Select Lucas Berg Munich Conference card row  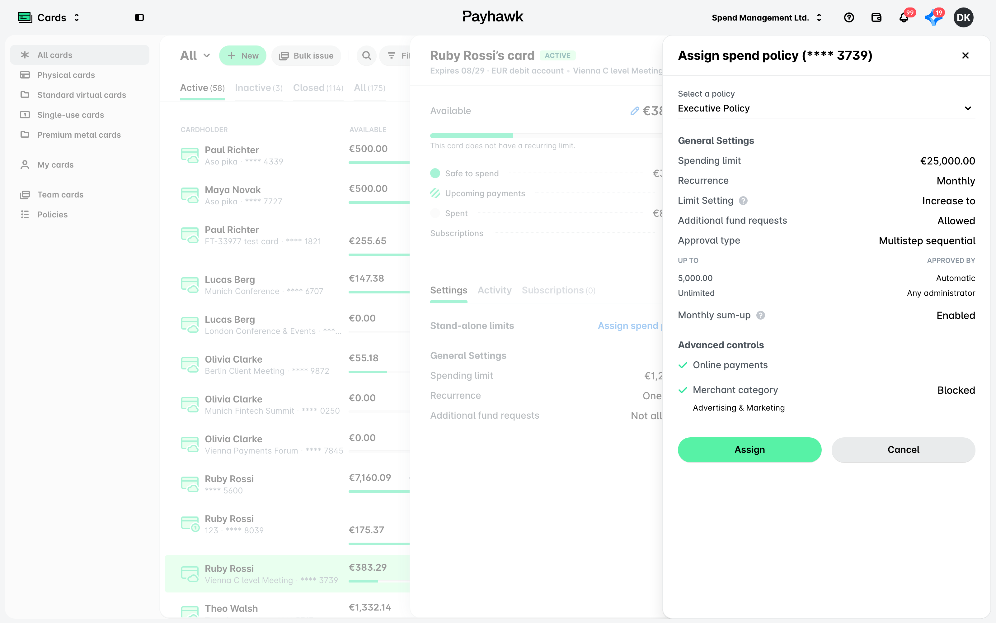(287, 285)
